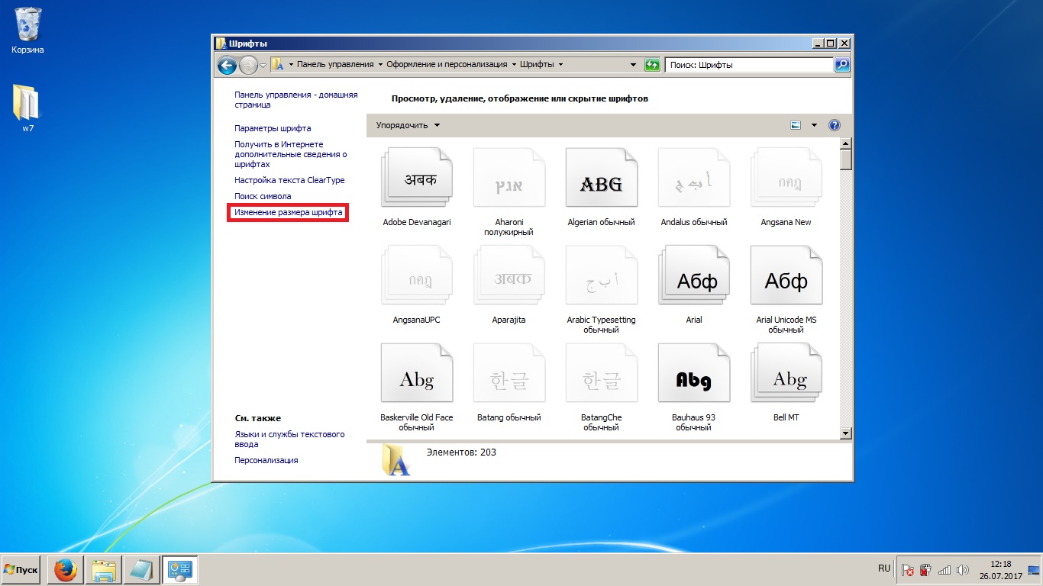
Task: Open address bar previous locations dropdown
Action: click(633, 65)
